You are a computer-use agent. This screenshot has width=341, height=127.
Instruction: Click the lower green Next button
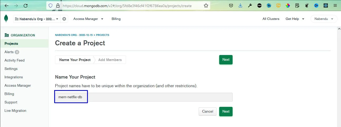point(226,111)
